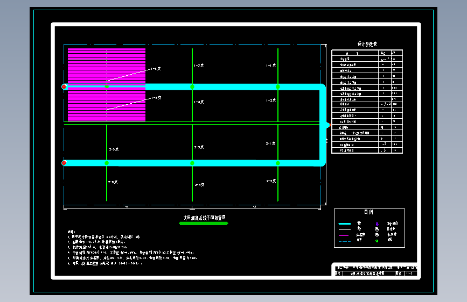Viewport: 467px width, 302px height.
Task: Click the purple symbol in the legend
Action: (x=377, y=224)
